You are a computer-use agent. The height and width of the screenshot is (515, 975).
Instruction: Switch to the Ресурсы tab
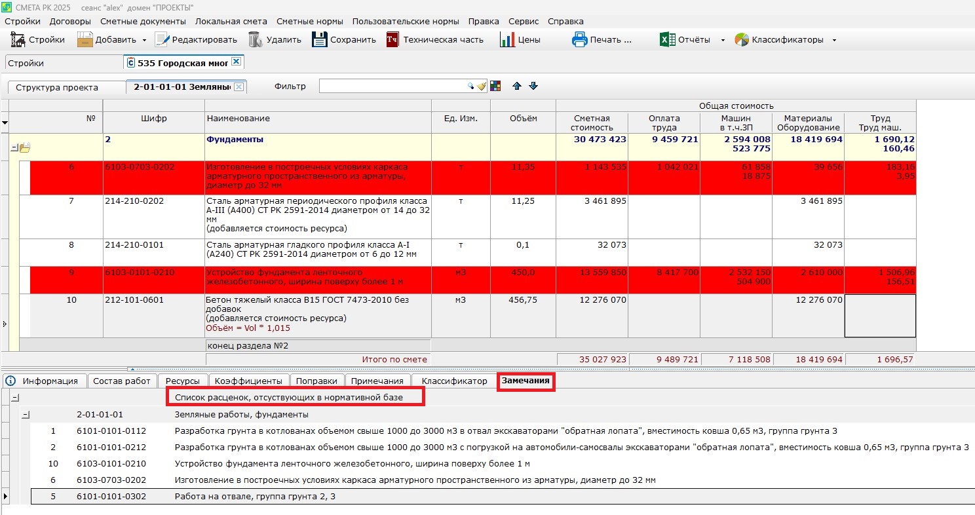coord(183,381)
